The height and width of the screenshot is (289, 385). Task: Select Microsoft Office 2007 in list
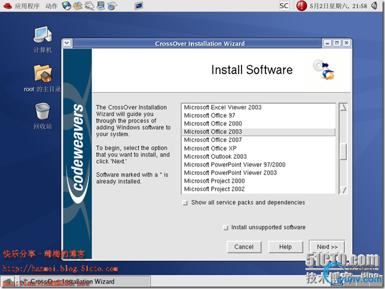(x=258, y=140)
